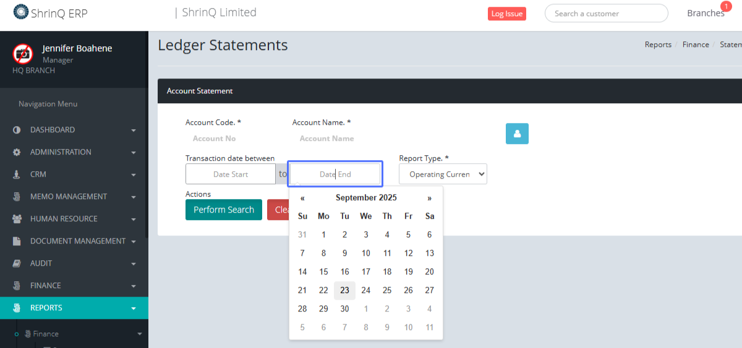Collapse the Reports menu section
The image size is (742, 348).
(x=74, y=308)
